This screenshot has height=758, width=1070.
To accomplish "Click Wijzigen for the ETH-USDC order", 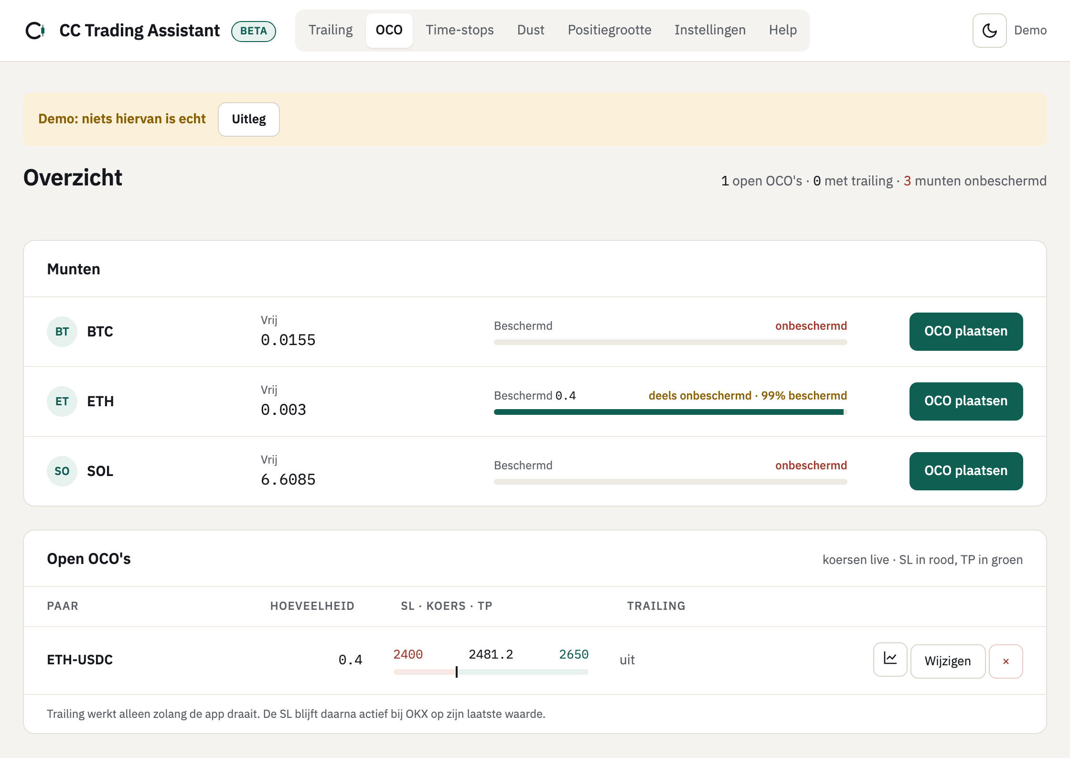I will (948, 661).
